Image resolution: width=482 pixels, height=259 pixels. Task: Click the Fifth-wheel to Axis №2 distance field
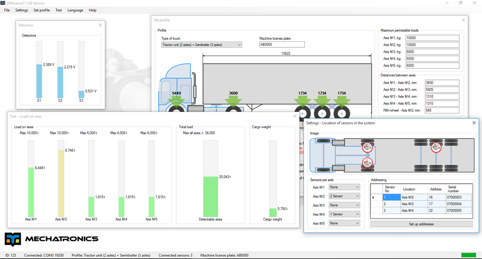(442, 111)
